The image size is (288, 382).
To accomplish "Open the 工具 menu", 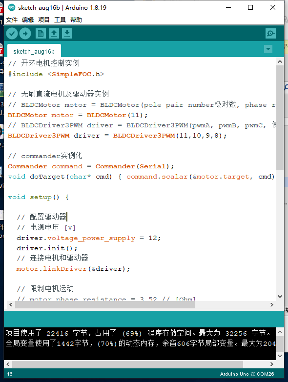I will 60,20.
